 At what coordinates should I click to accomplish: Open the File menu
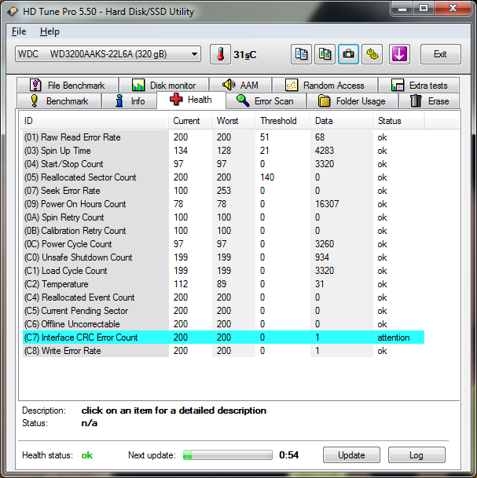point(19,31)
